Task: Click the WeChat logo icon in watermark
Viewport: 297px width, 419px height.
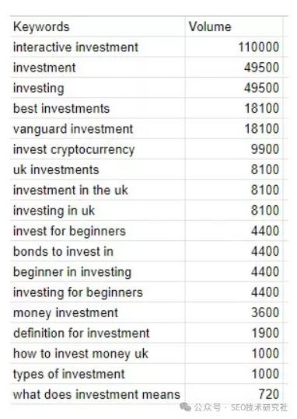Action: point(185,407)
